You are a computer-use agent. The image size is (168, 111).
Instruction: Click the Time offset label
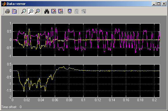click(9, 107)
